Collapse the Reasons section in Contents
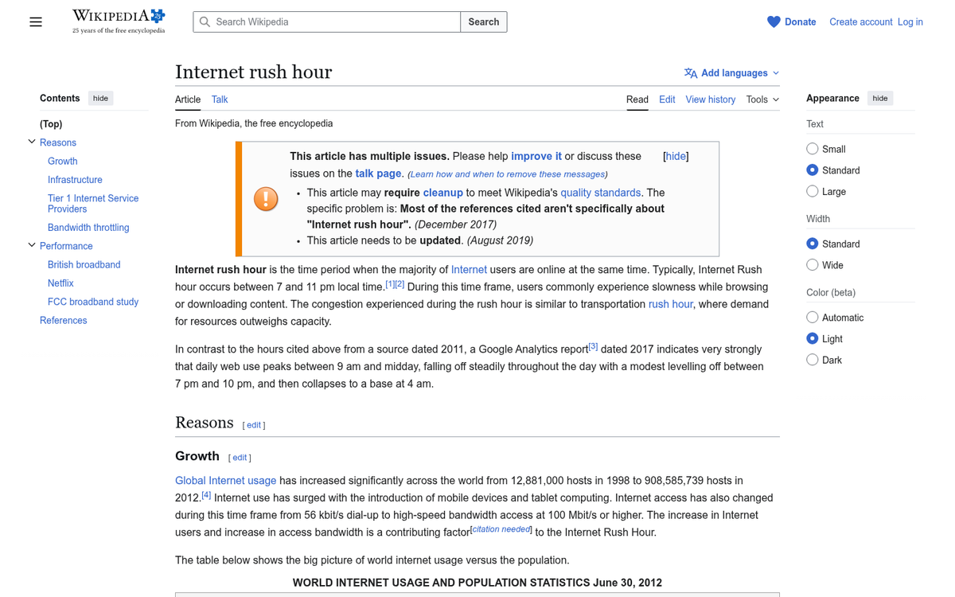The image size is (955, 597). (x=30, y=142)
